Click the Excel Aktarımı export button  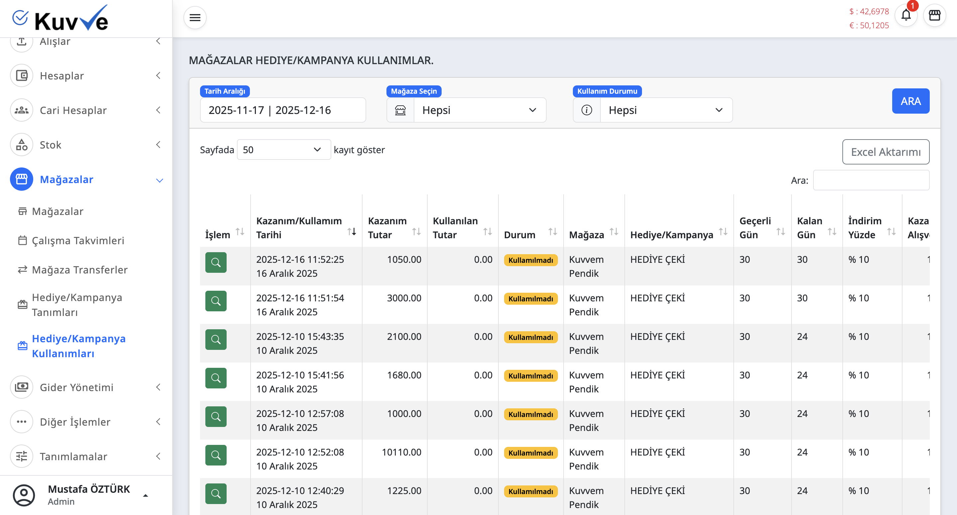pos(885,152)
